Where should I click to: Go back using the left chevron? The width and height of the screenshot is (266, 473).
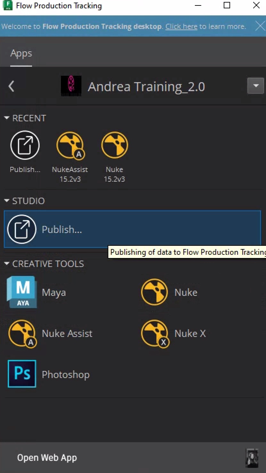pyautogui.click(x=12, y=86)
